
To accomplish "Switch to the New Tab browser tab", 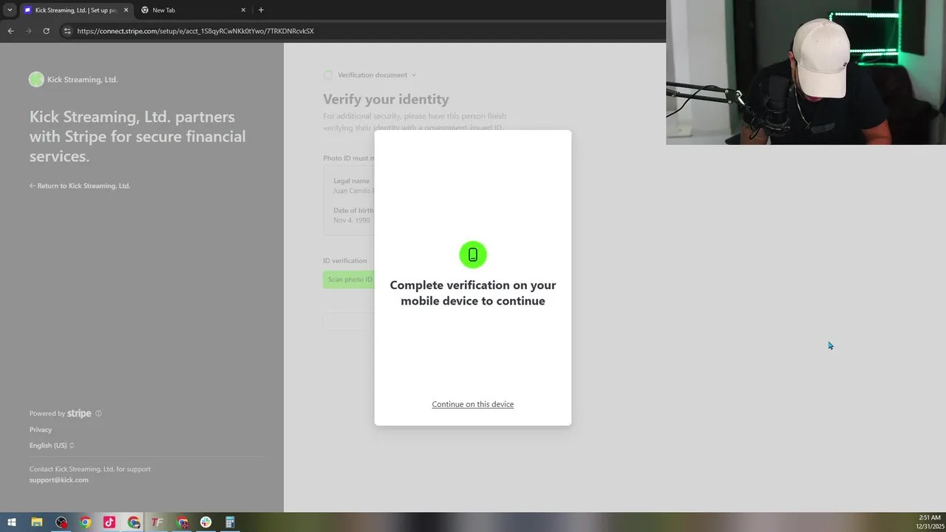I will 194,10.
